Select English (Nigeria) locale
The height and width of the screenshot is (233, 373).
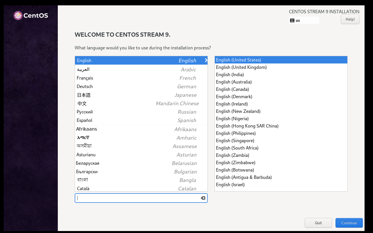[281, 118]
